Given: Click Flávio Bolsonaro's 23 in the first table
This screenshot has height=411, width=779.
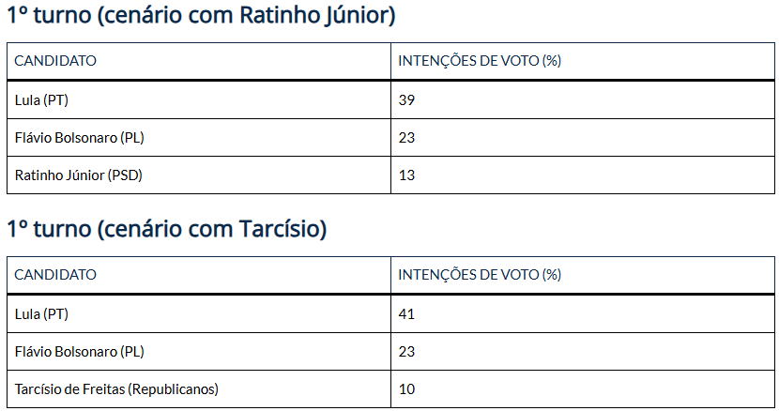Looking at the screenshot, I should click(406, 137).
